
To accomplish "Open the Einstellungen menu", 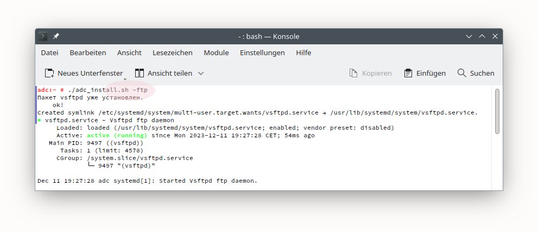I will click(x=262, y=52).
